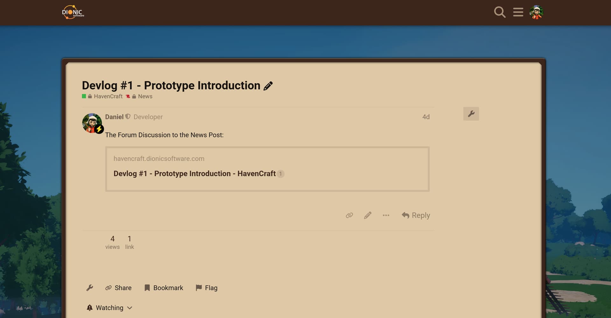The image size is (611, 318).
Task: Click the 4 views statistic
Action: tap(112, 242)
